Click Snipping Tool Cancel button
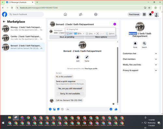 coord(100,33)
